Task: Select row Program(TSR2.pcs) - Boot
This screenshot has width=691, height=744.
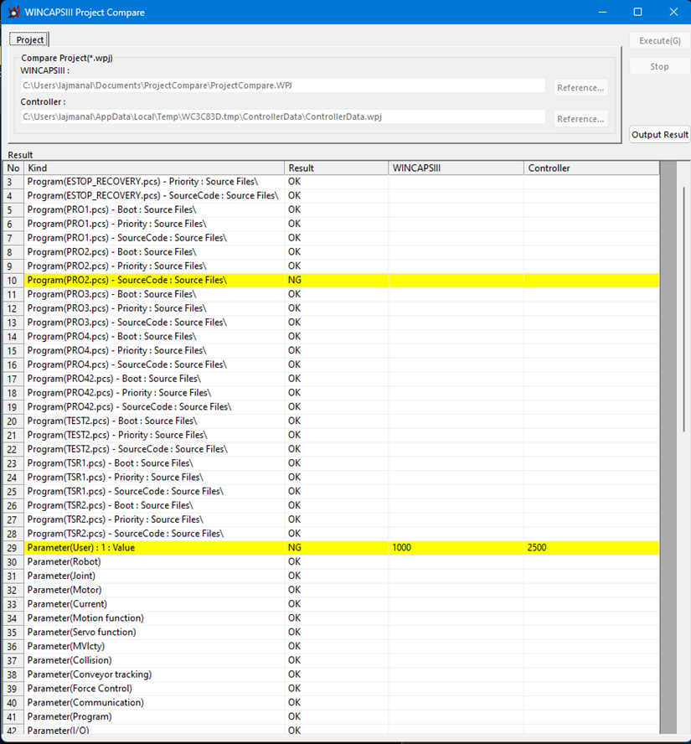Action: coord(331,505)
